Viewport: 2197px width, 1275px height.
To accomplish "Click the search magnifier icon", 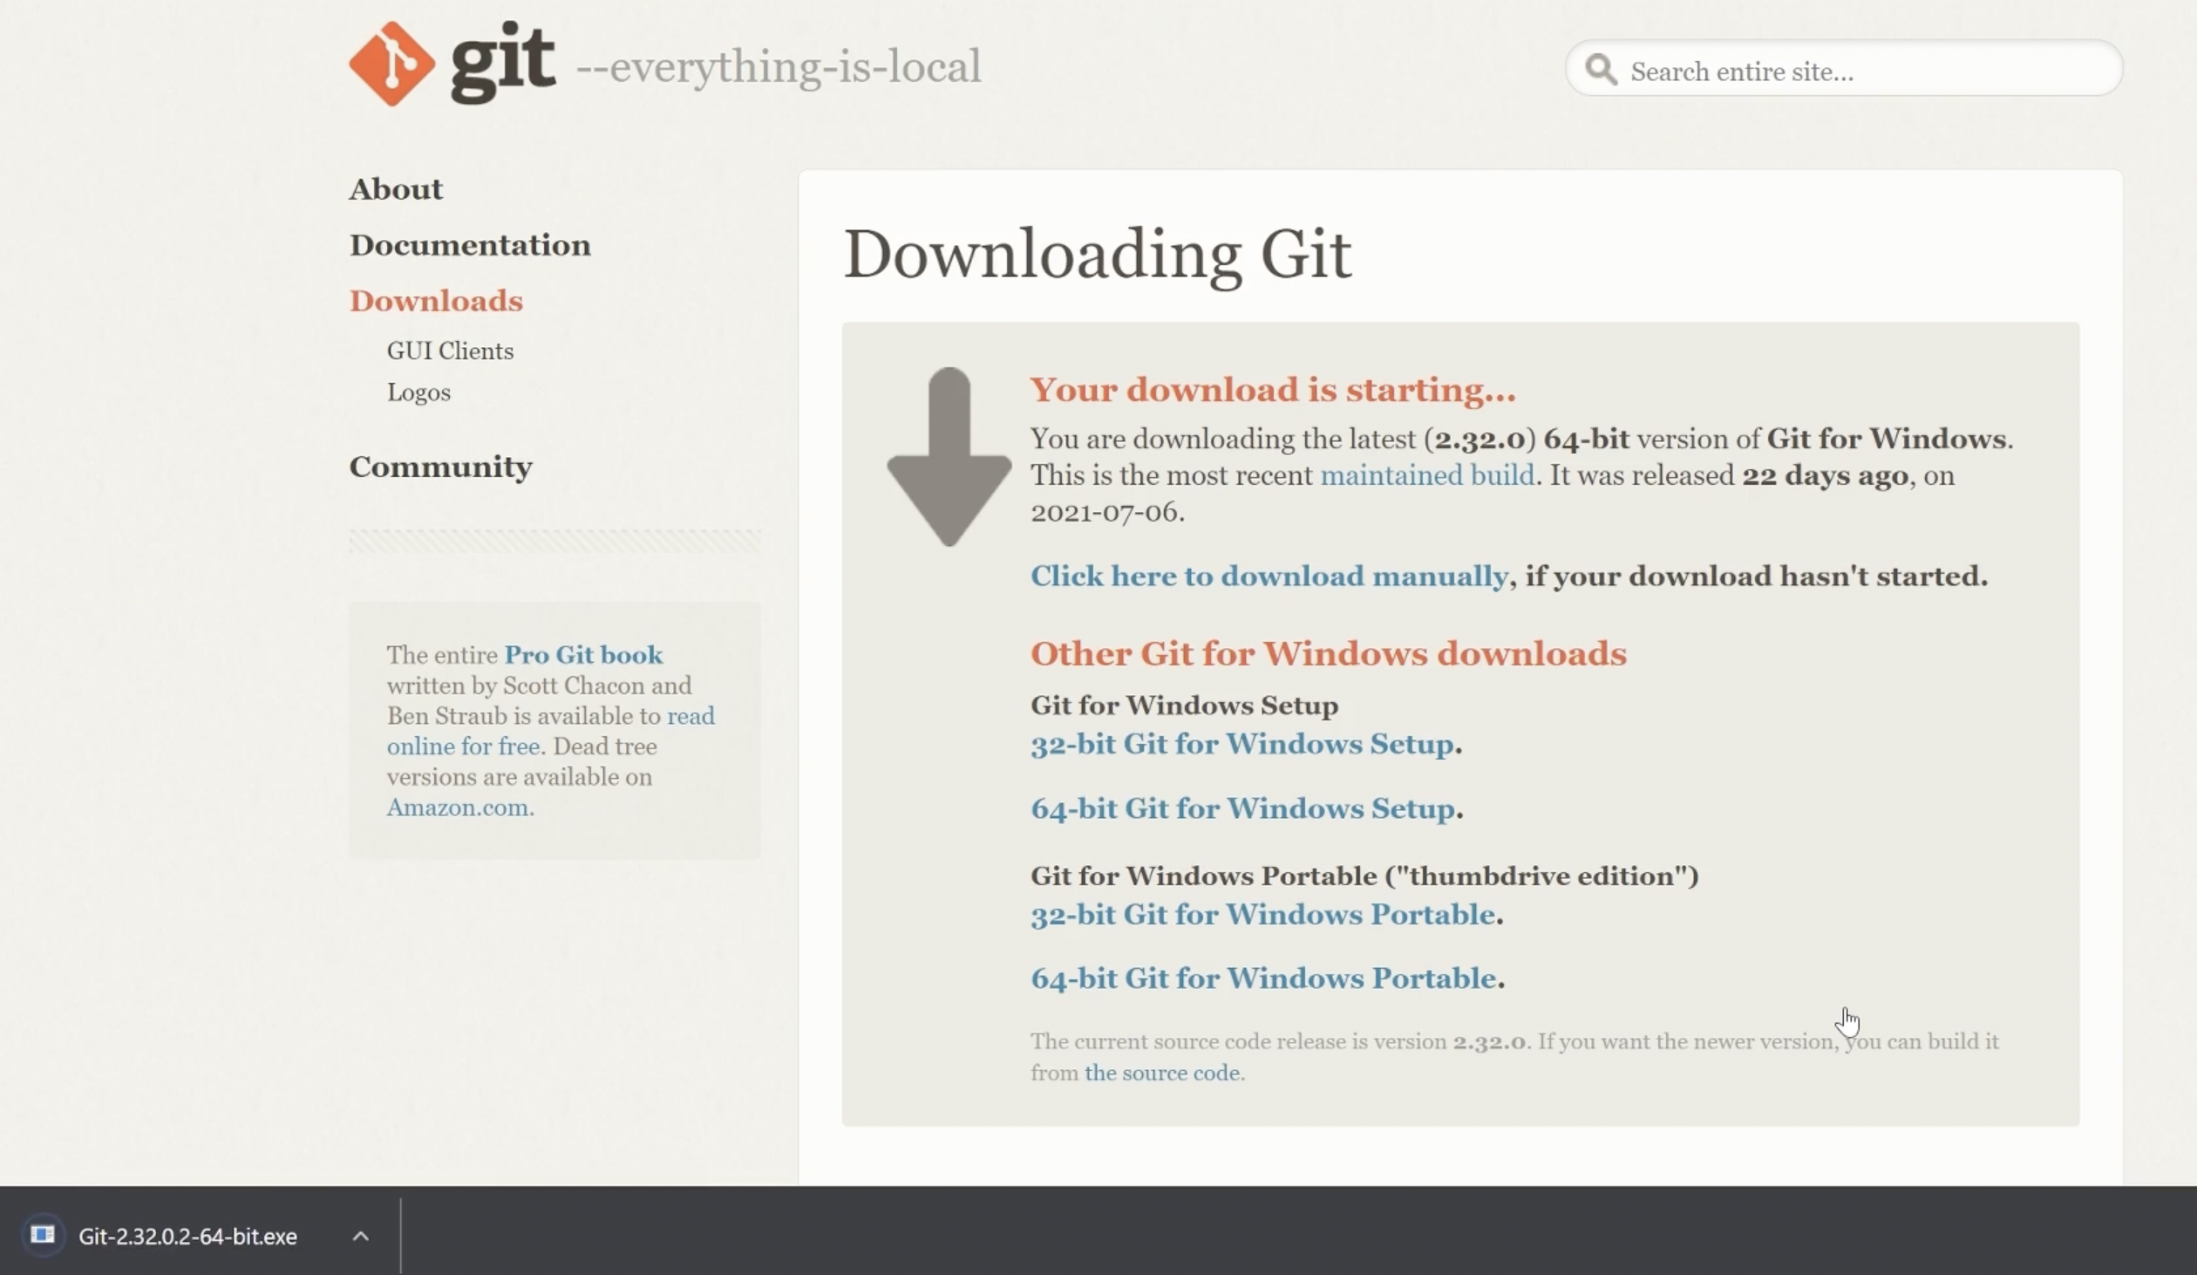I will coord(1600,70).
